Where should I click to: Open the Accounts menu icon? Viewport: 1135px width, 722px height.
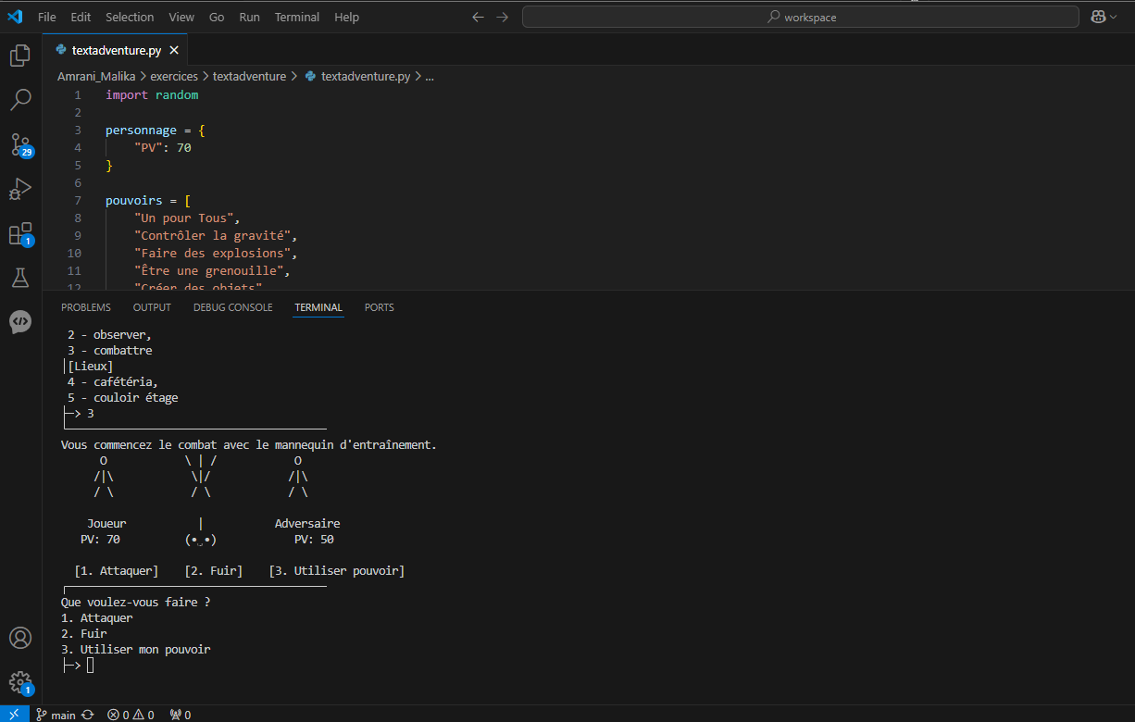20,639
